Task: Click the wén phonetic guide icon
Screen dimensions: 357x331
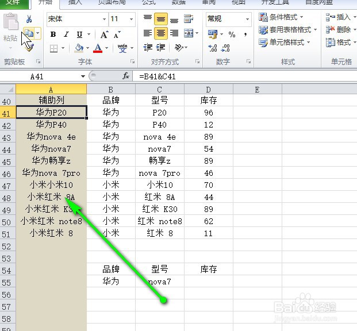Action: point(122,48)
